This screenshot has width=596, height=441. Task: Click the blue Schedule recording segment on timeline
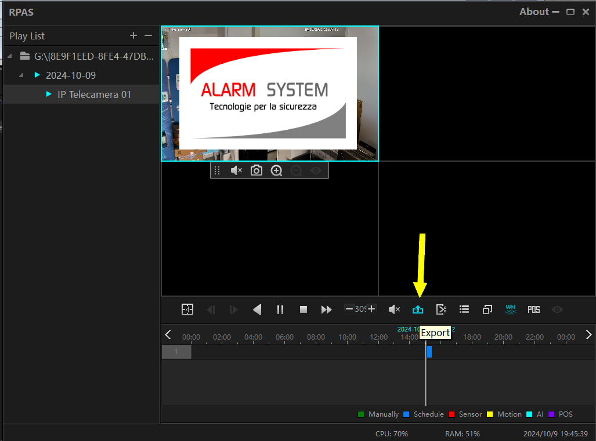(429, 352)
